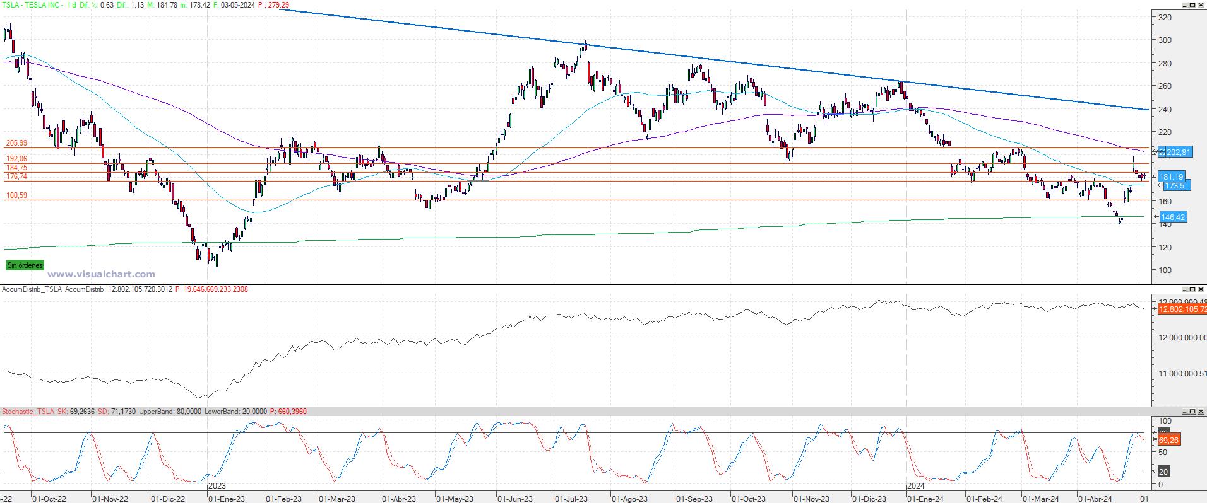Maximize the Stochastic indicator panel

[1193, 412]
